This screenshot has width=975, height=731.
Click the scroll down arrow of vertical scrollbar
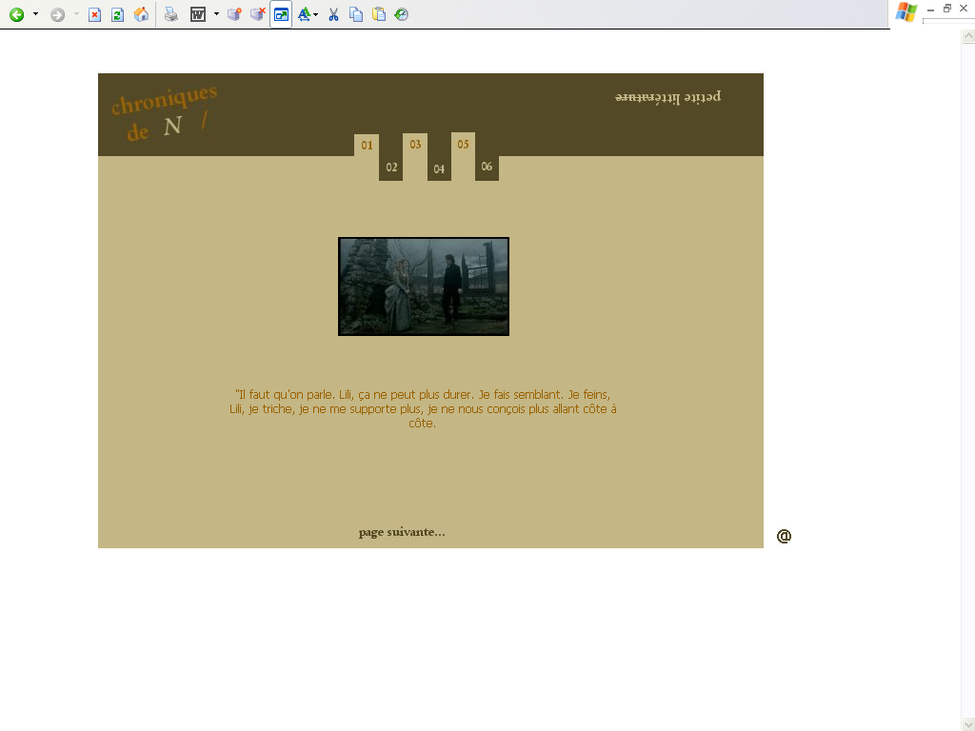968,724
